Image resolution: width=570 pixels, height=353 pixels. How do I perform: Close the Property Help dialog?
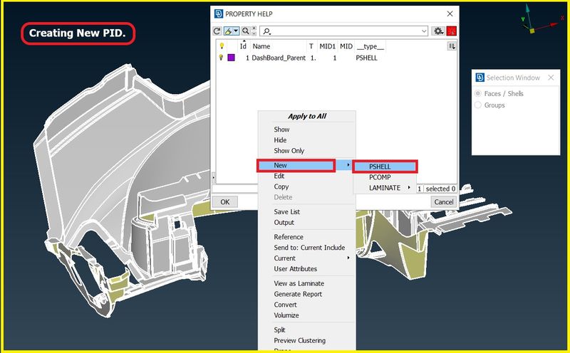coord(450,14)
